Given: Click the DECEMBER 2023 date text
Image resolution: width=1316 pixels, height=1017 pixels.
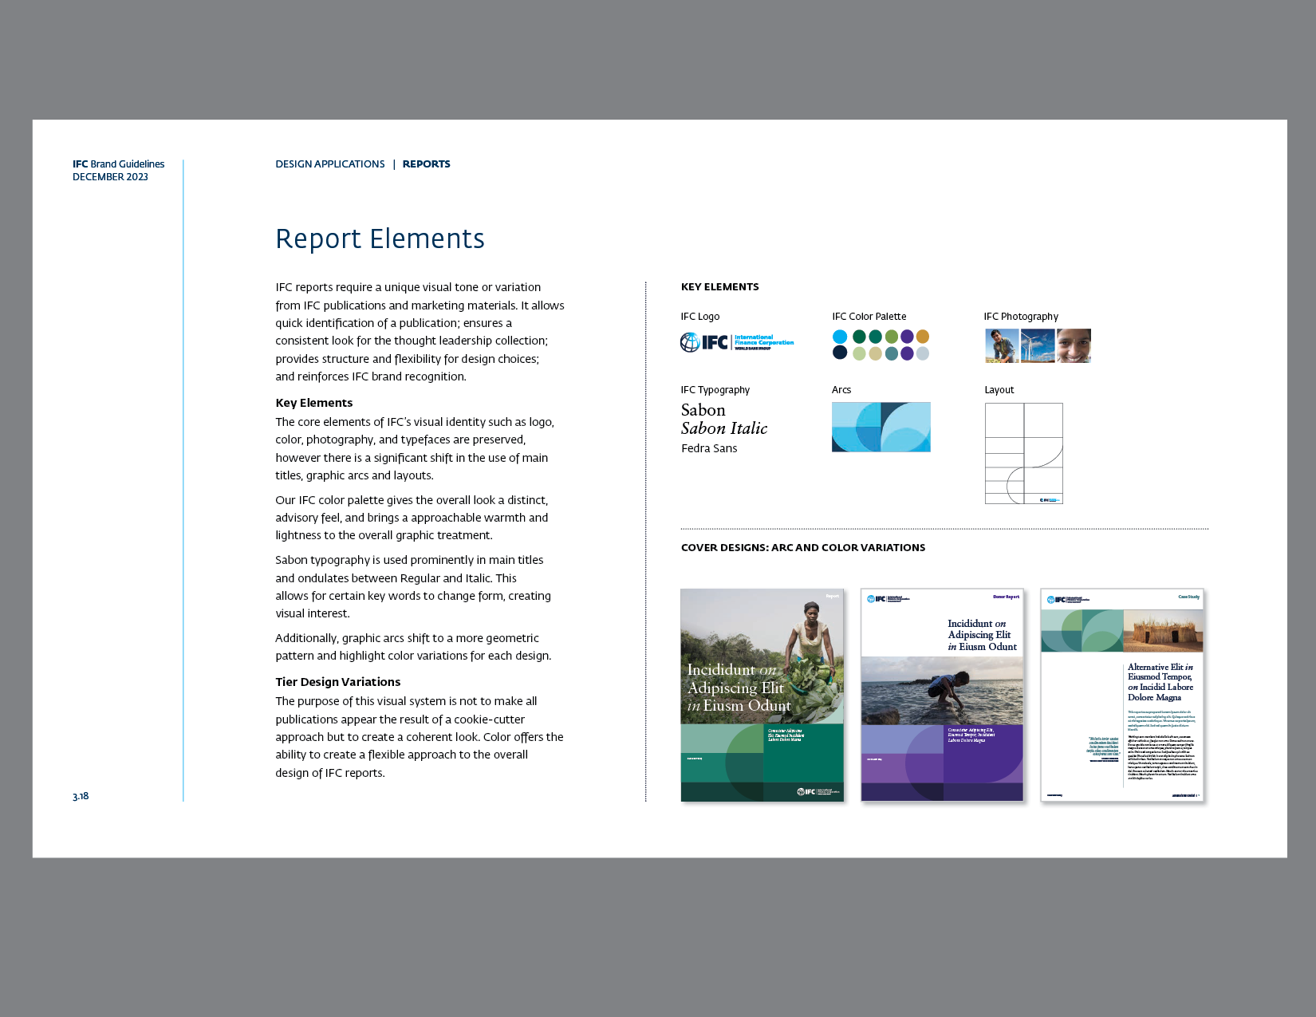Looking at the screenshot, I should coord(110,177).
